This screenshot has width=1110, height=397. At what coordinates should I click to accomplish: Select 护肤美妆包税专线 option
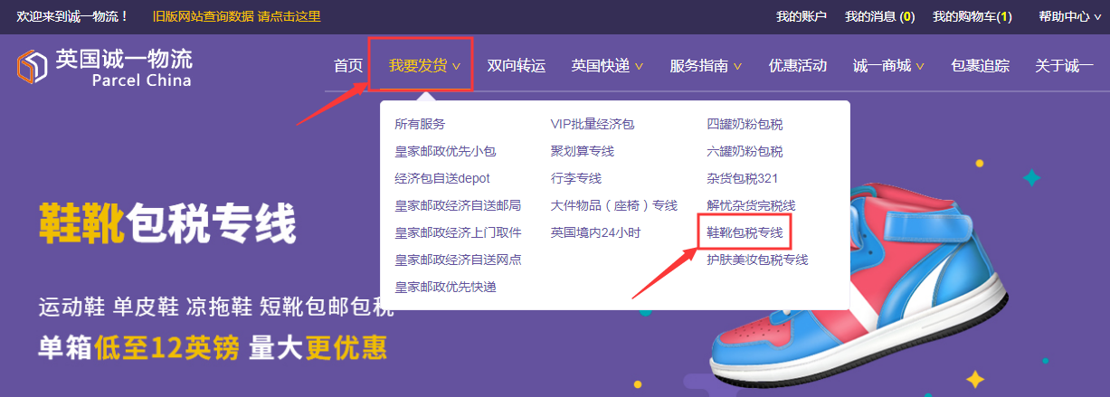point(757,260)
